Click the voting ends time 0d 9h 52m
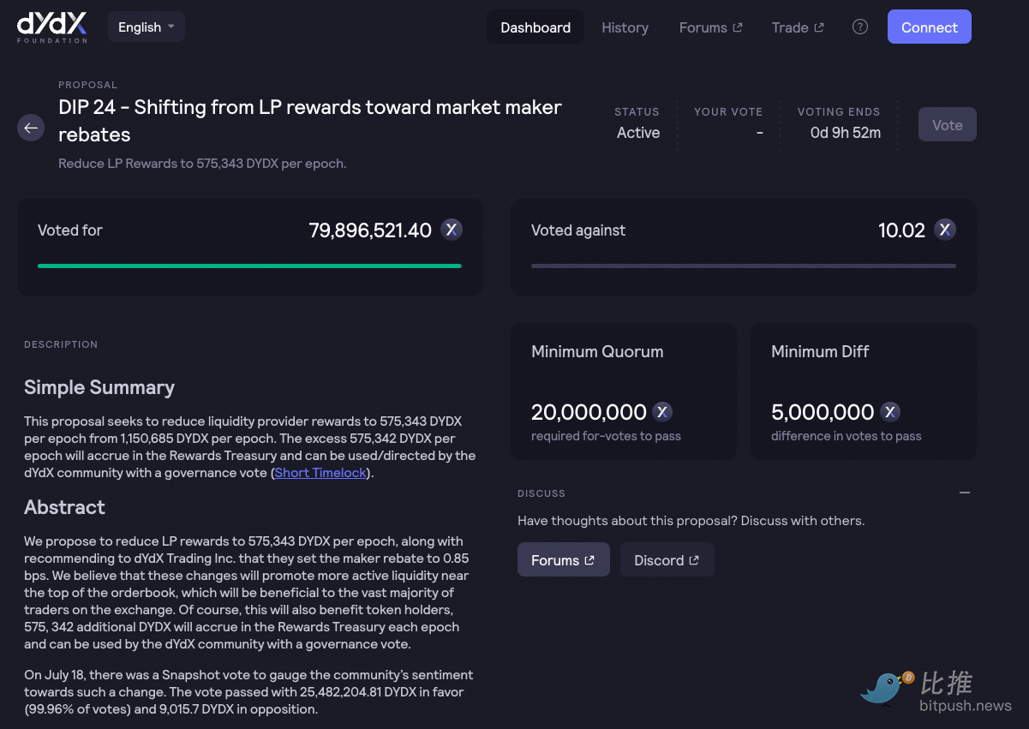 tap(846, 133)
